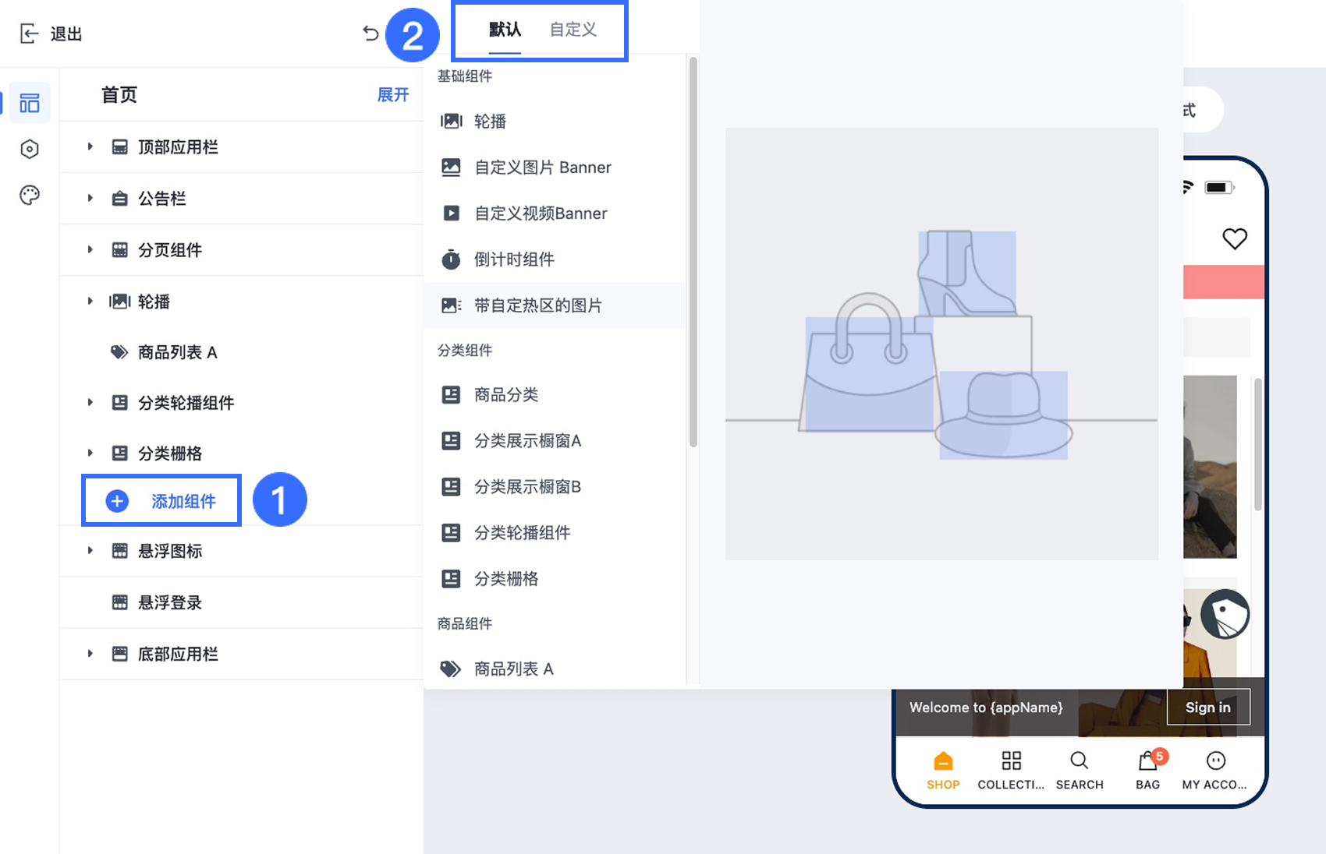
Task: Click the 基础组件 section heading
Action: click(x=465, y=76)
